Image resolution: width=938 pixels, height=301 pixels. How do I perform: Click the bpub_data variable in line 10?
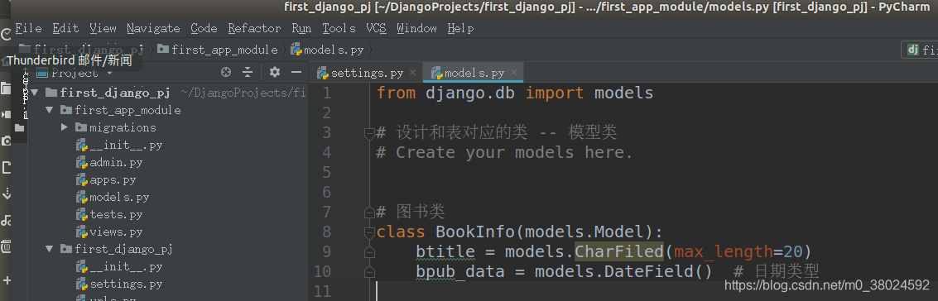(460, 271)
